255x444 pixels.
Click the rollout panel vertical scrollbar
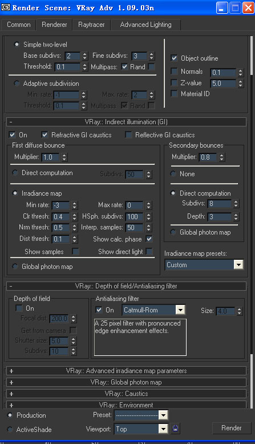[x=252, y=222]
